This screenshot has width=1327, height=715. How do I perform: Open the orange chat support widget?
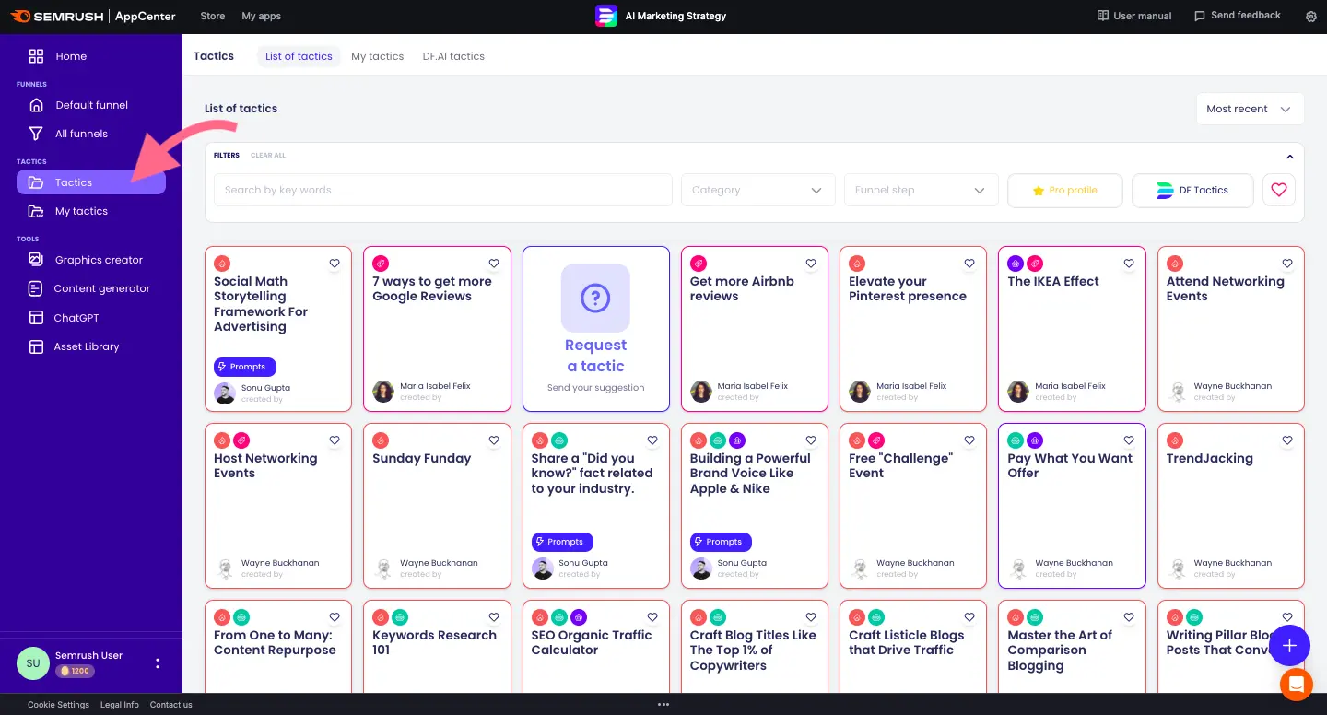click(x=1296, y=685)
